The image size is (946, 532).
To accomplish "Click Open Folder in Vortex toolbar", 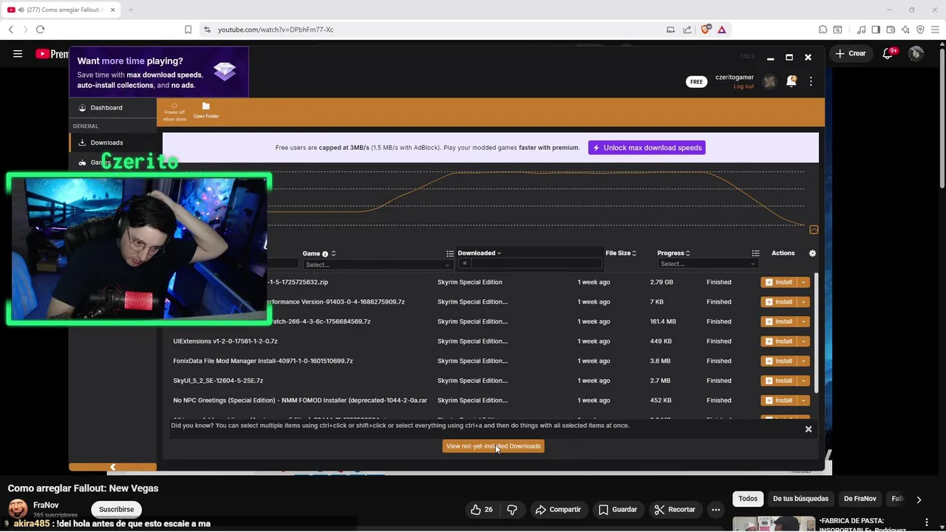I will [x=205, y=110].
